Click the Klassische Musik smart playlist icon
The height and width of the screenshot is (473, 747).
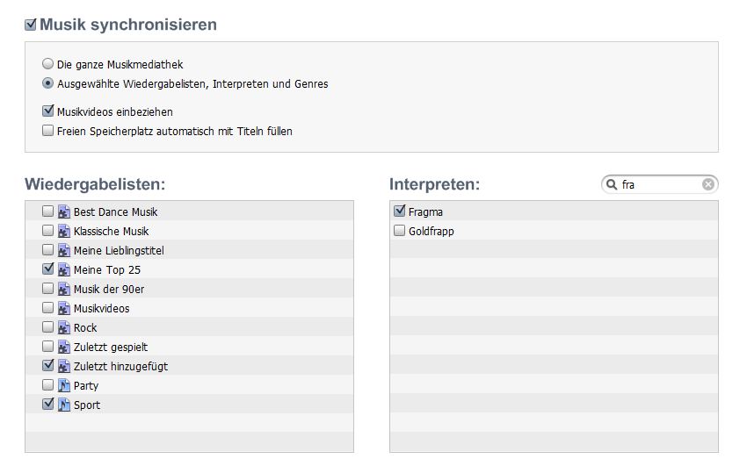click(x=64, y=232)
